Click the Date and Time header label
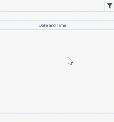Viewport: 114px width, 122px height. tap(52, 25)
